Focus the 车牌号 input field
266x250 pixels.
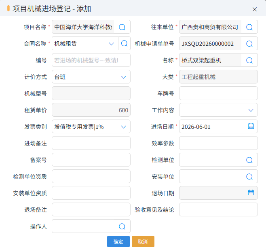(x=218, y=93)
